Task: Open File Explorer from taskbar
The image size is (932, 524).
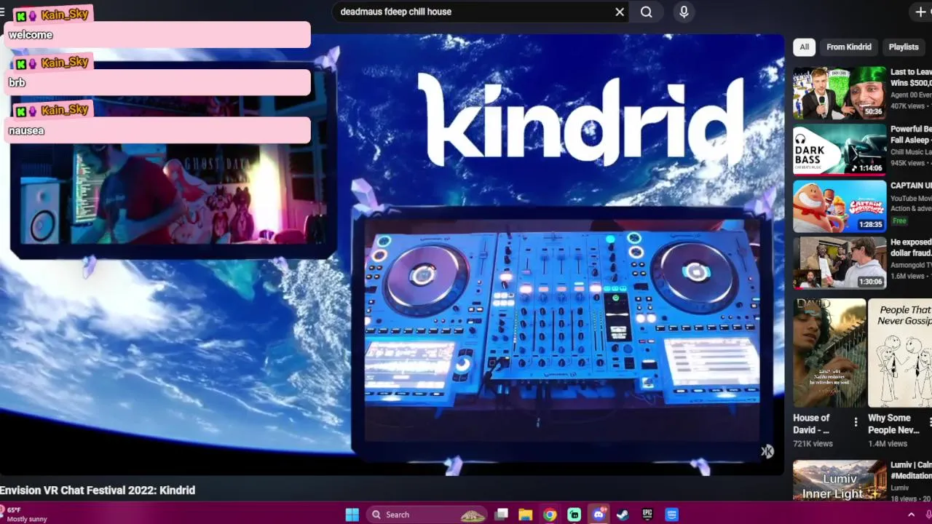Action: (x=525, y=515)
